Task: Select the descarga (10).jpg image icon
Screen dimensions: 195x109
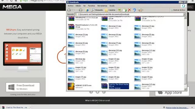Action: click(104, 53)
